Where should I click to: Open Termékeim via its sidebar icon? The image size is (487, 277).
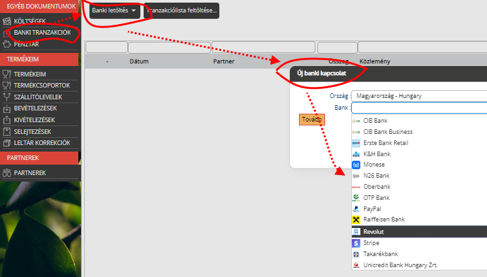pos(7,74)
